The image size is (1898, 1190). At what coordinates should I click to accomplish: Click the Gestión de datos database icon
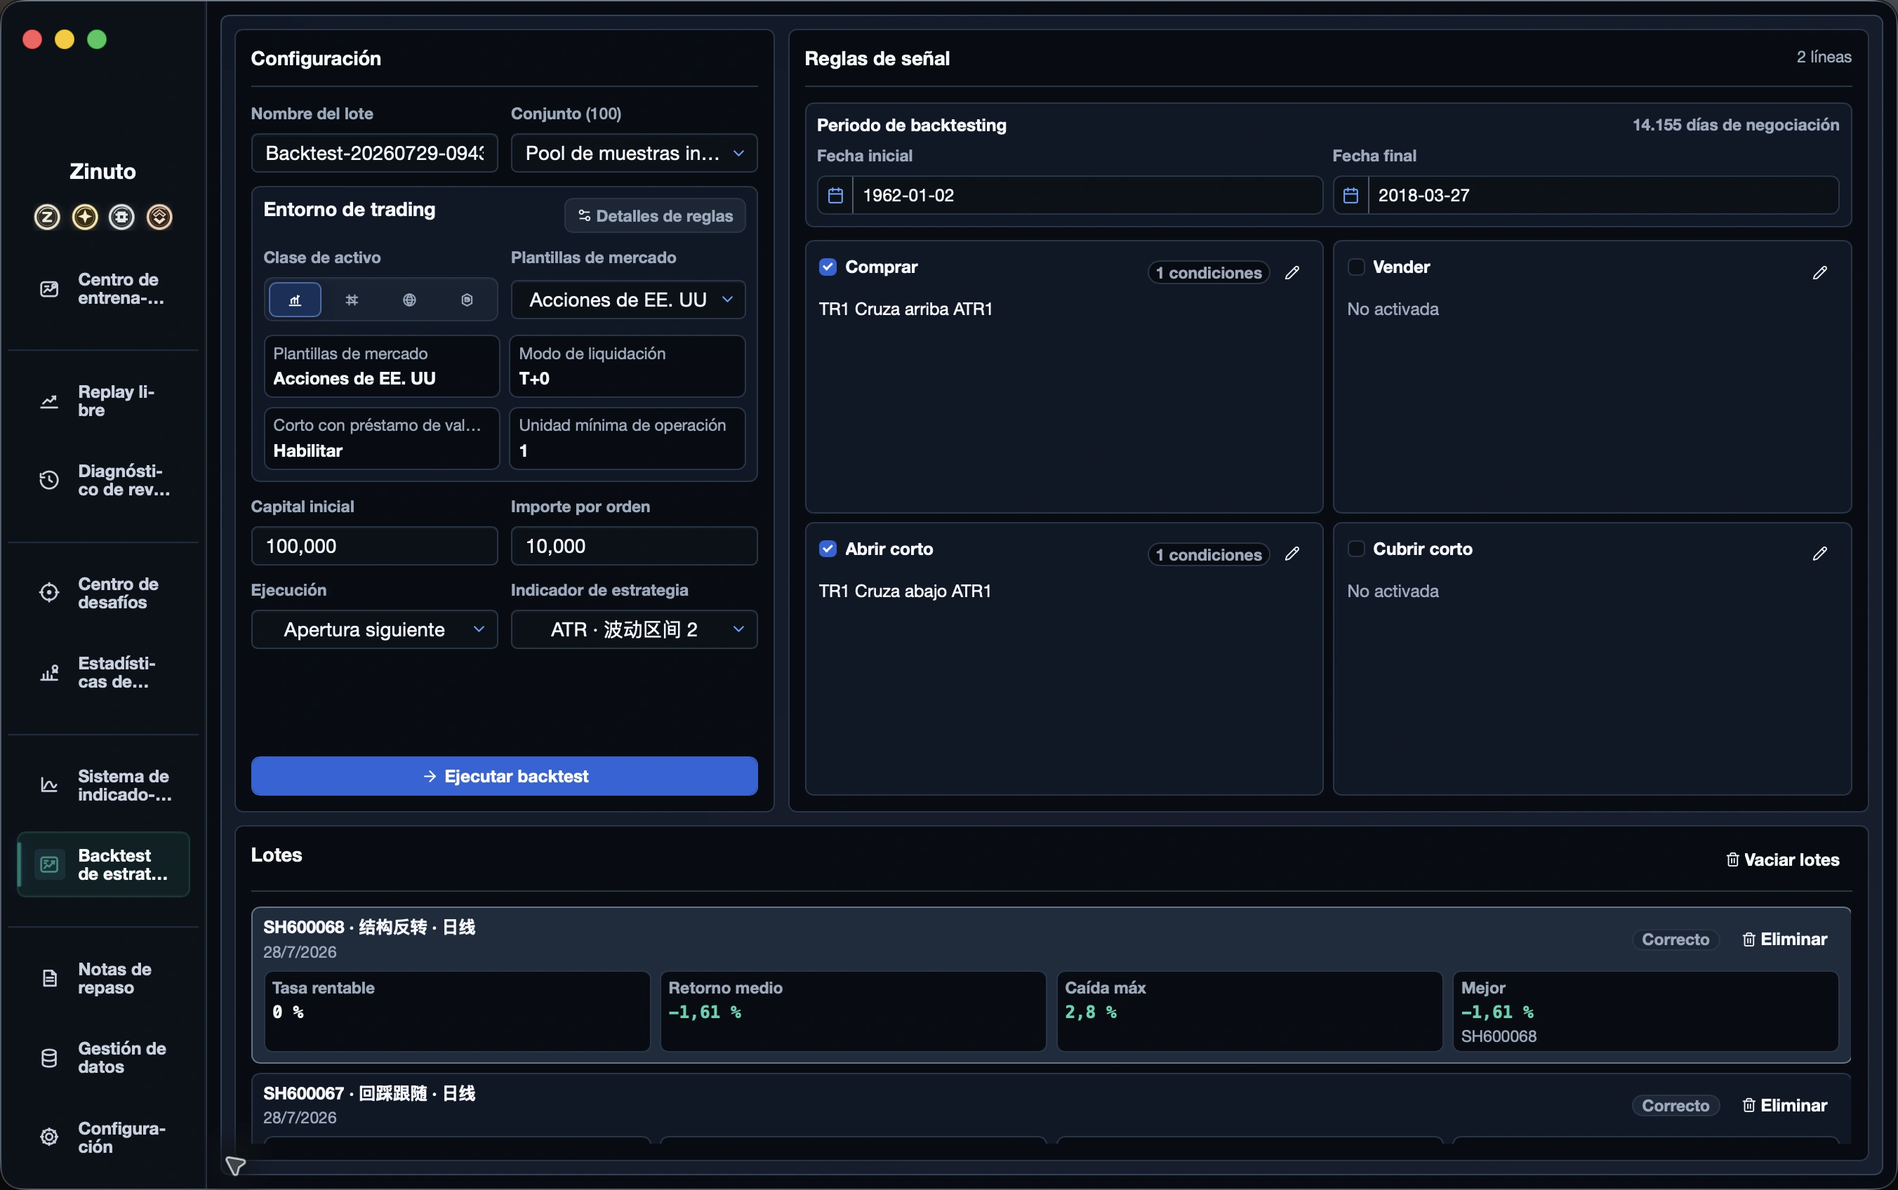click(x=49, y=1058)
